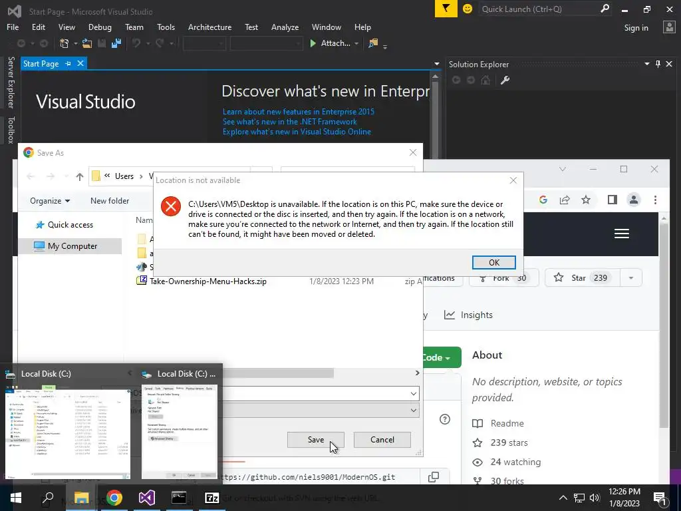Pin the Solution Explorer panel

(658, 64)
